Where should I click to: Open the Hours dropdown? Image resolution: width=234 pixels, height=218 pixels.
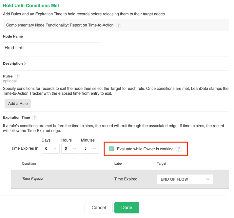pyautogui.click(x=70, y=149)
